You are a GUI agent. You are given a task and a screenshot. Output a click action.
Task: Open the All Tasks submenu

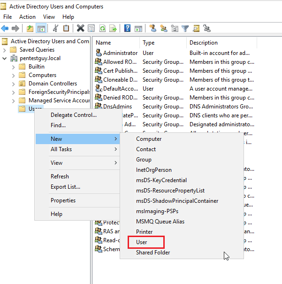(77, 149)
